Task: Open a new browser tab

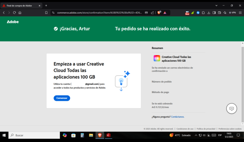Action: click(x=46, y=6)
